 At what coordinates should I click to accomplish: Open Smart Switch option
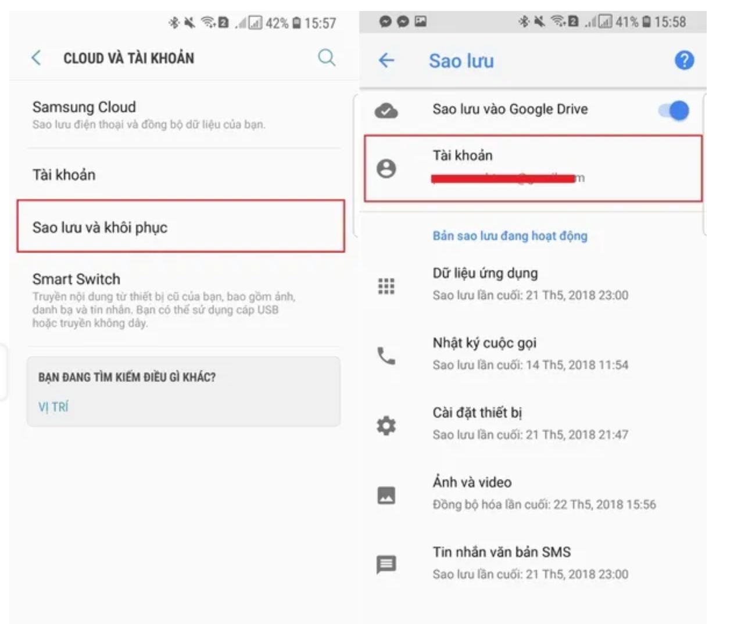tap(184, 300)
